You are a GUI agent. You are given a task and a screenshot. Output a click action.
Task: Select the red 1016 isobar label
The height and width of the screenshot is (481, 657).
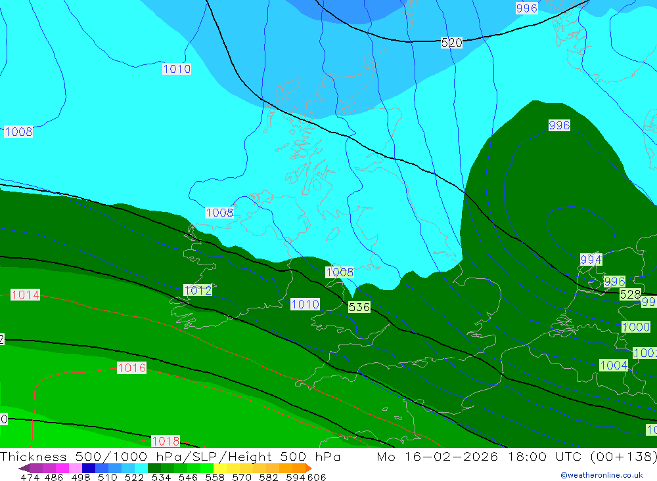pos(131,368)
